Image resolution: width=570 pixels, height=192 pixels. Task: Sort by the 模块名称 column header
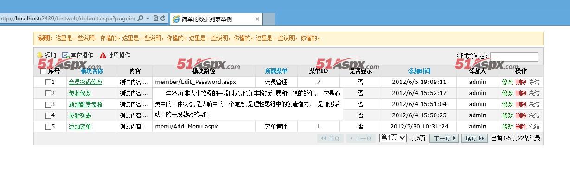point(92,71)
